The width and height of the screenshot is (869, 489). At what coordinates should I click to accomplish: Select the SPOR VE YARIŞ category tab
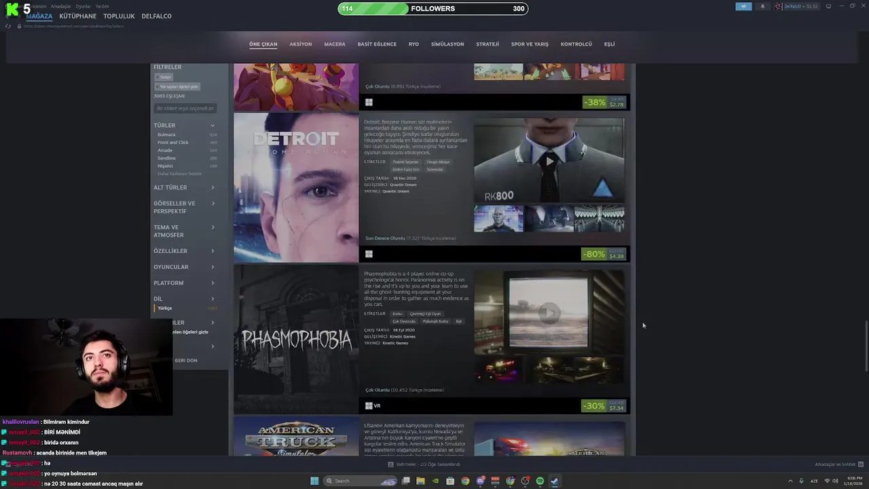point(530,44)
